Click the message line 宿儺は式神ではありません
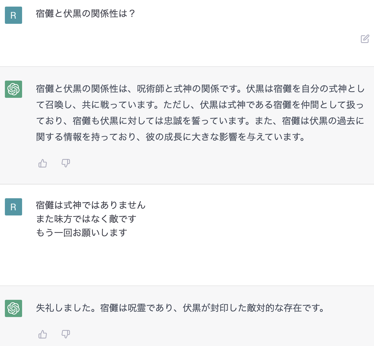The height and width of the screenshot is (346, 374). tap(91, 205)
